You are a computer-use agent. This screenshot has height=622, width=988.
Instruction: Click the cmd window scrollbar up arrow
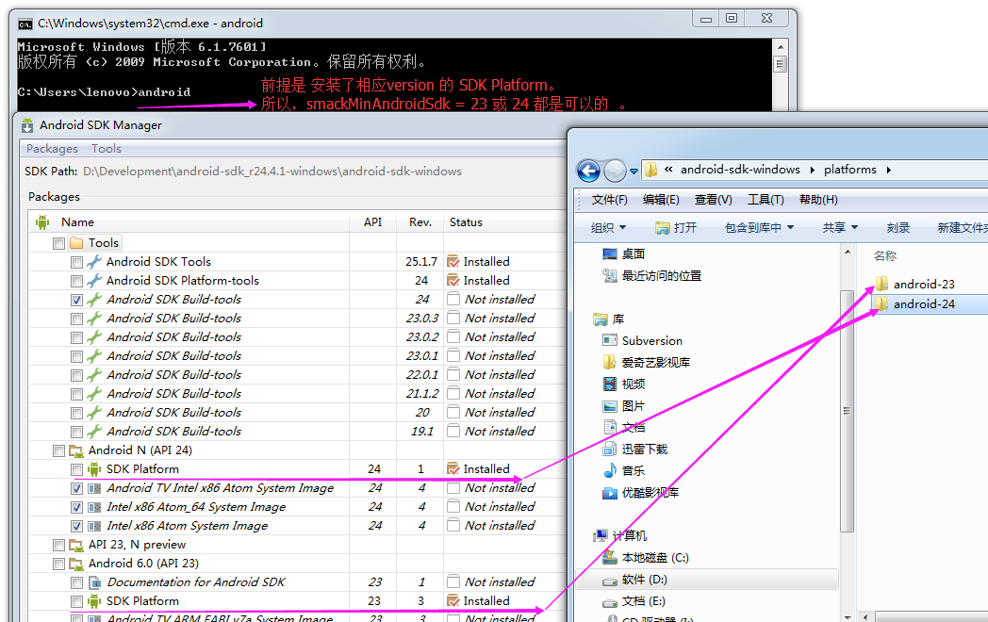click(781, 47)
